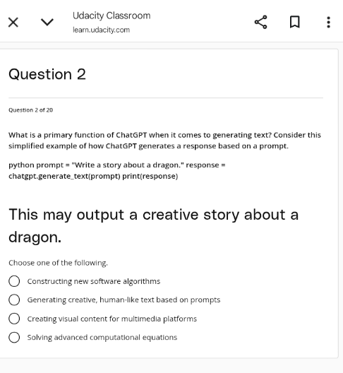The width and height of the screenshot is (343, 373).
Task: Click the 'Question 2 of 20' progress label
Action: (30, 110)
